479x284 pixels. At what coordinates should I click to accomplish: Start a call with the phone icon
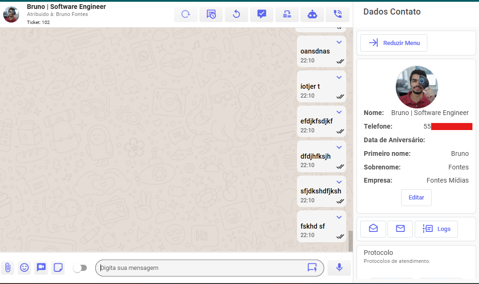(x=337, y=15)
